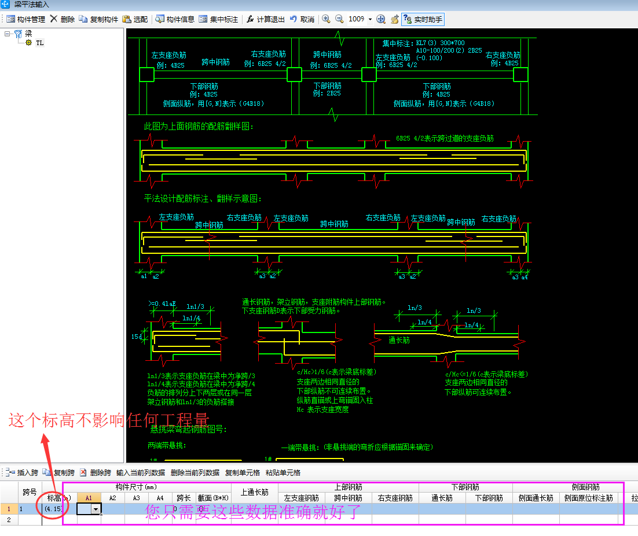Click 删除当前列数据 button
This screenshot has height=536, width=638.
(x=195, y=472)
